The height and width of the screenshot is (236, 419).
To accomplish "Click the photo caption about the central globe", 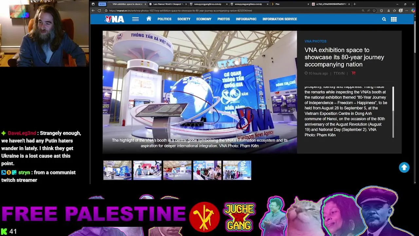I will click(x=200, y=143).
